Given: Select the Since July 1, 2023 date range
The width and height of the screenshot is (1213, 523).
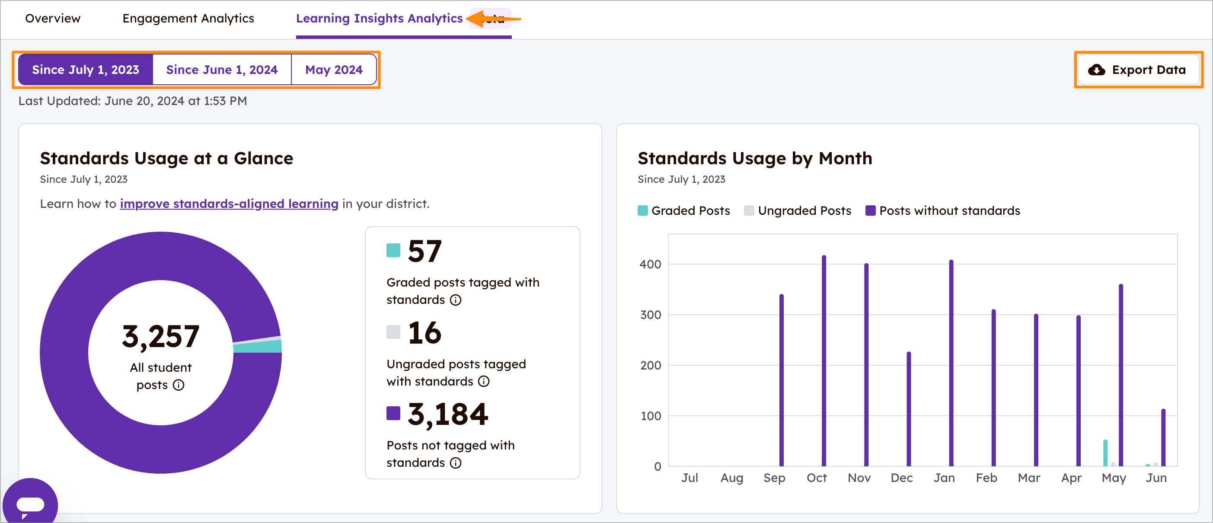Looking at the screenshot, I should (86, 69).
